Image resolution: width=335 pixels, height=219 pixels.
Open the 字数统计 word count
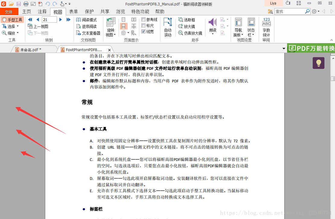[x=266, y=27]
